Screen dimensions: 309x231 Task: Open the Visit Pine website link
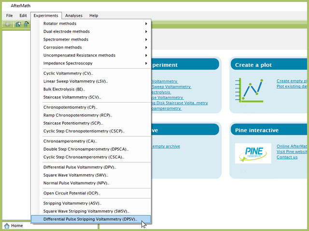[292, 152]
